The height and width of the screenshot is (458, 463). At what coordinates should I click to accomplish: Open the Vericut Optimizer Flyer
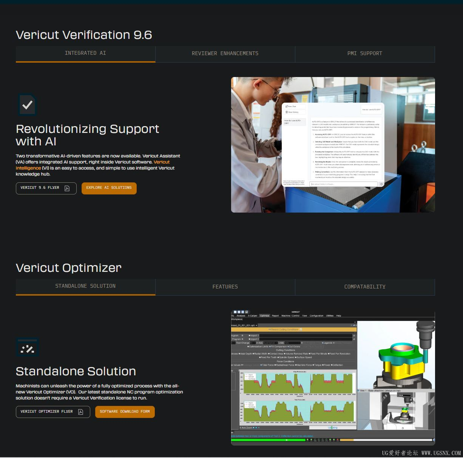click(53, 412)
